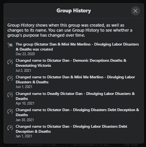Click the Jan 30, 2021 date label
Viewport: 146px width, 147px height.
[25, 120]
